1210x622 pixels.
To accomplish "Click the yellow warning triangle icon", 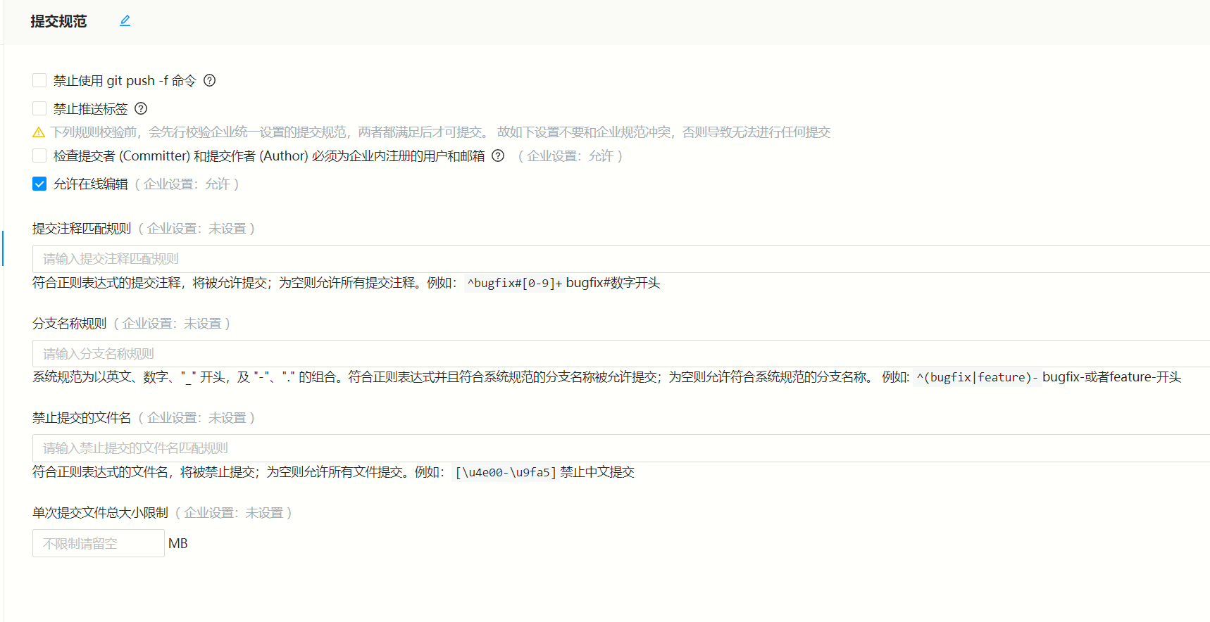I will pyautogui.click(x=39, y=132).
